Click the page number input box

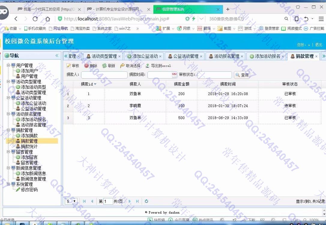pos(108,201)
